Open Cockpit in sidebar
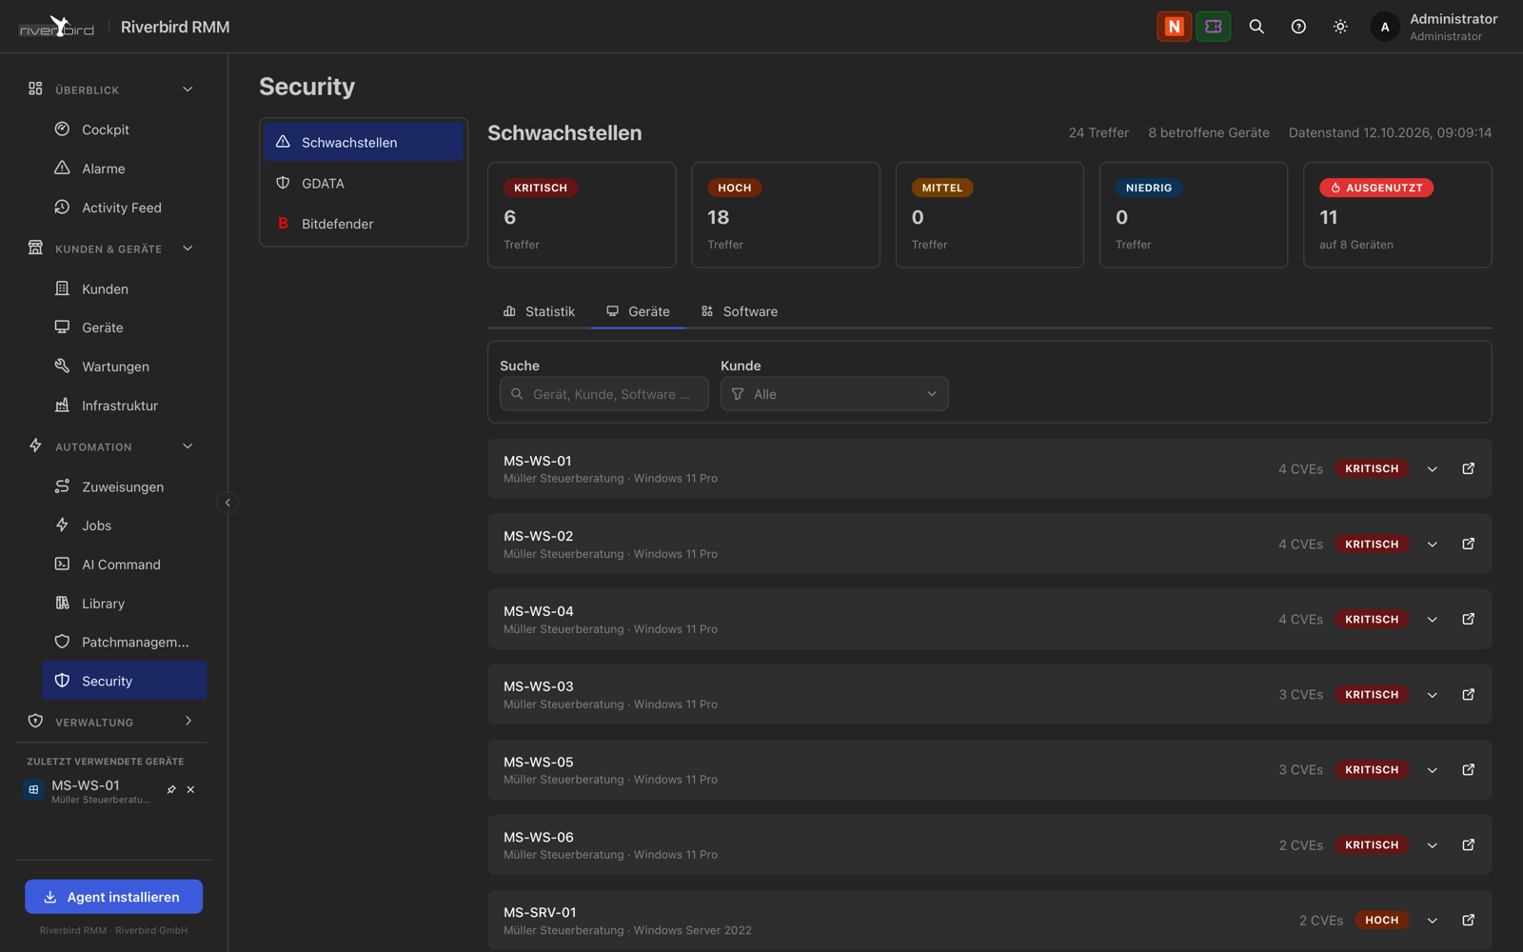Image resolution: width=1523 pixels, height=952 pixels. pos(125,129)
